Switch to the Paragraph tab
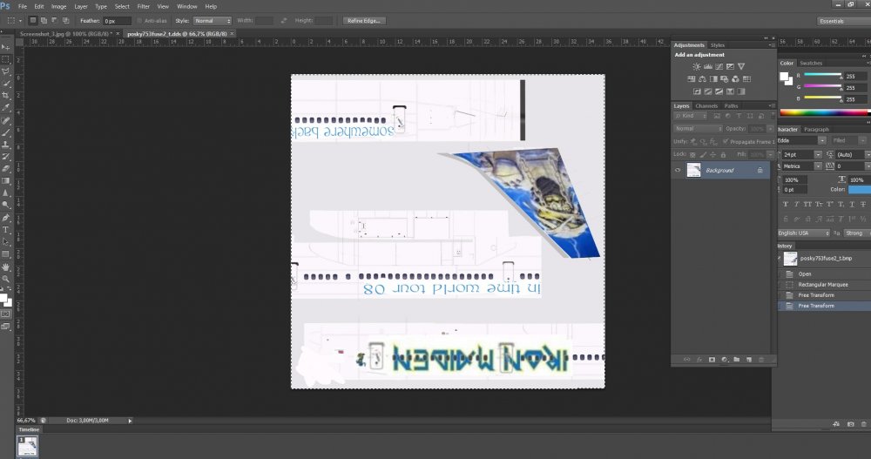Image resolution: width=871 pixels, height=459 pixels. (816, 129)
